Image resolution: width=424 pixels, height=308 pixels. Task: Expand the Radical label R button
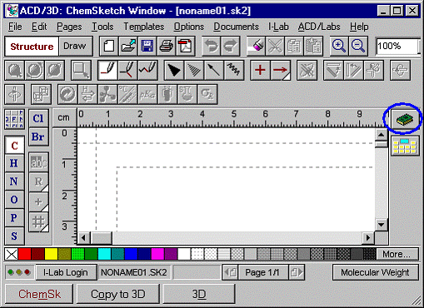(x=38, y=181)
